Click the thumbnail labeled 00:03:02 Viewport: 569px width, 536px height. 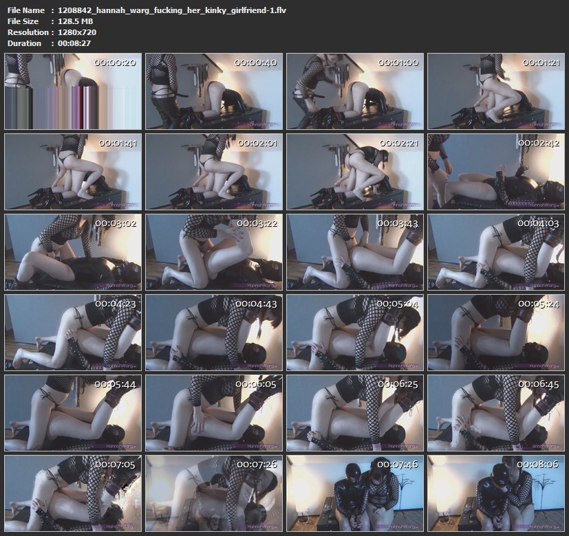pyautogui.click(x=73, y=252)
